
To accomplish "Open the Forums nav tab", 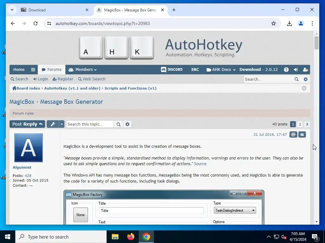I will click(x=52, y=70).
